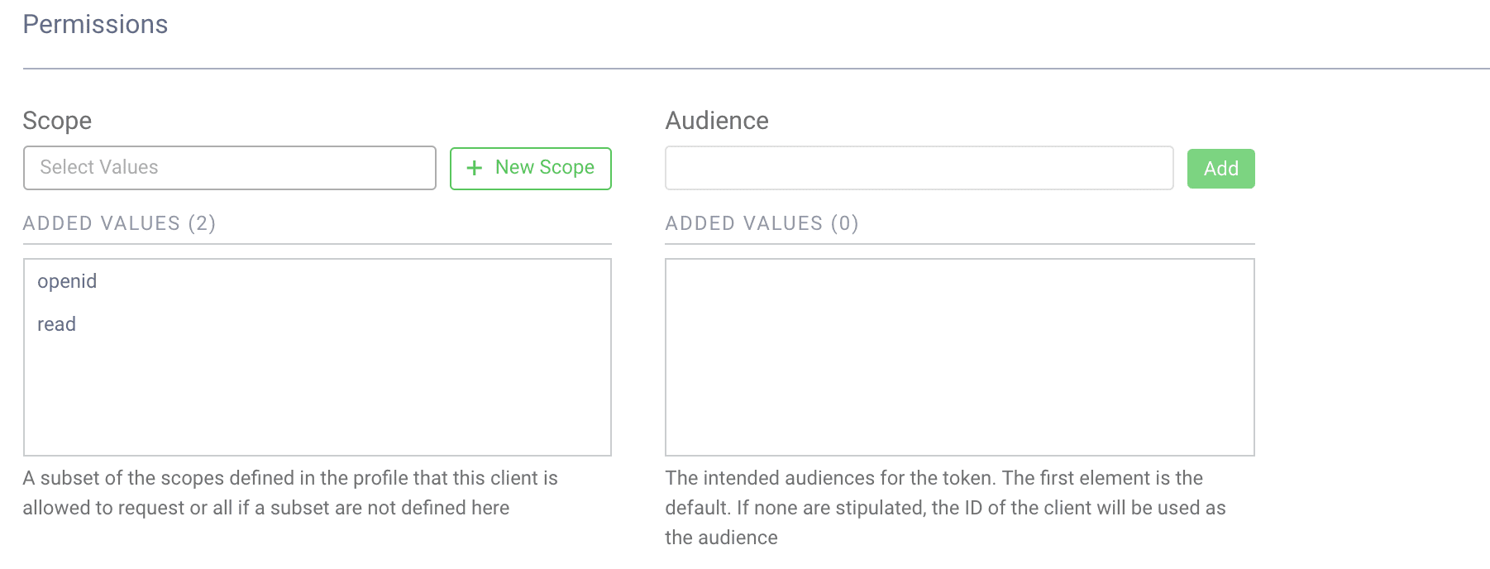Click the divider under Audience ADDED VALUES
Image resolution: width=1490 pixels, height=569 pixels.
point(959,244)
